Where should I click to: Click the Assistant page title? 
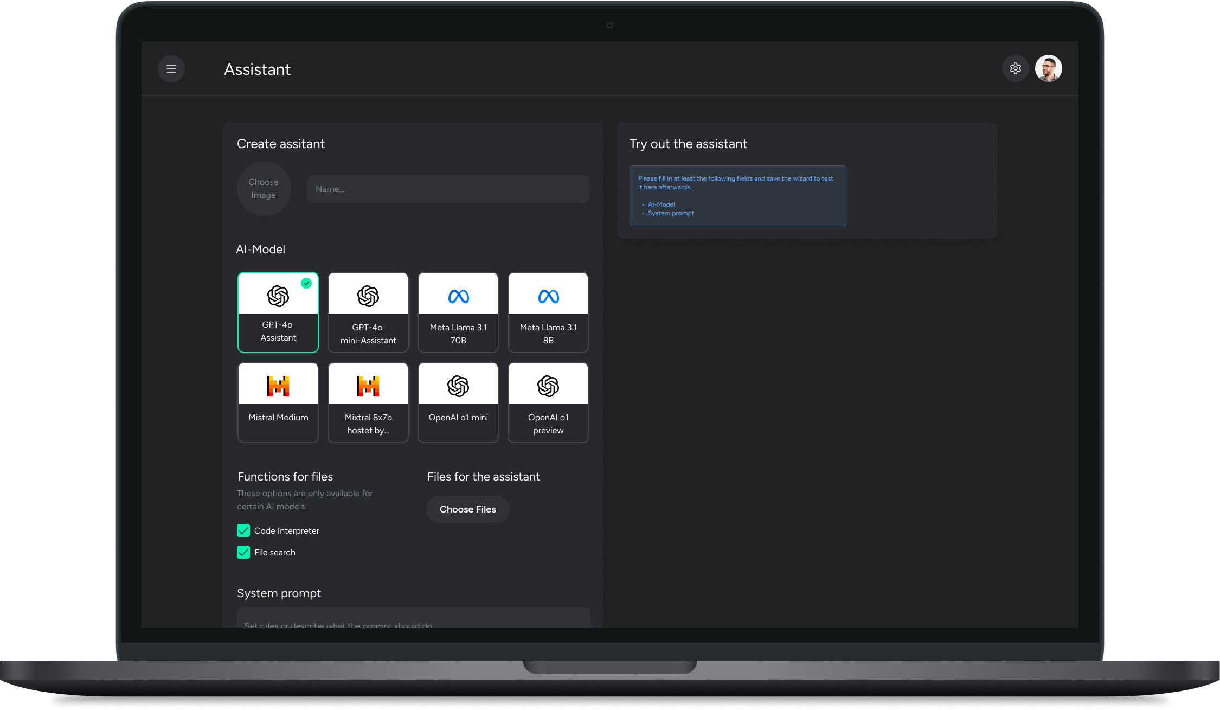pyautogui.click(x=258, y=69)
